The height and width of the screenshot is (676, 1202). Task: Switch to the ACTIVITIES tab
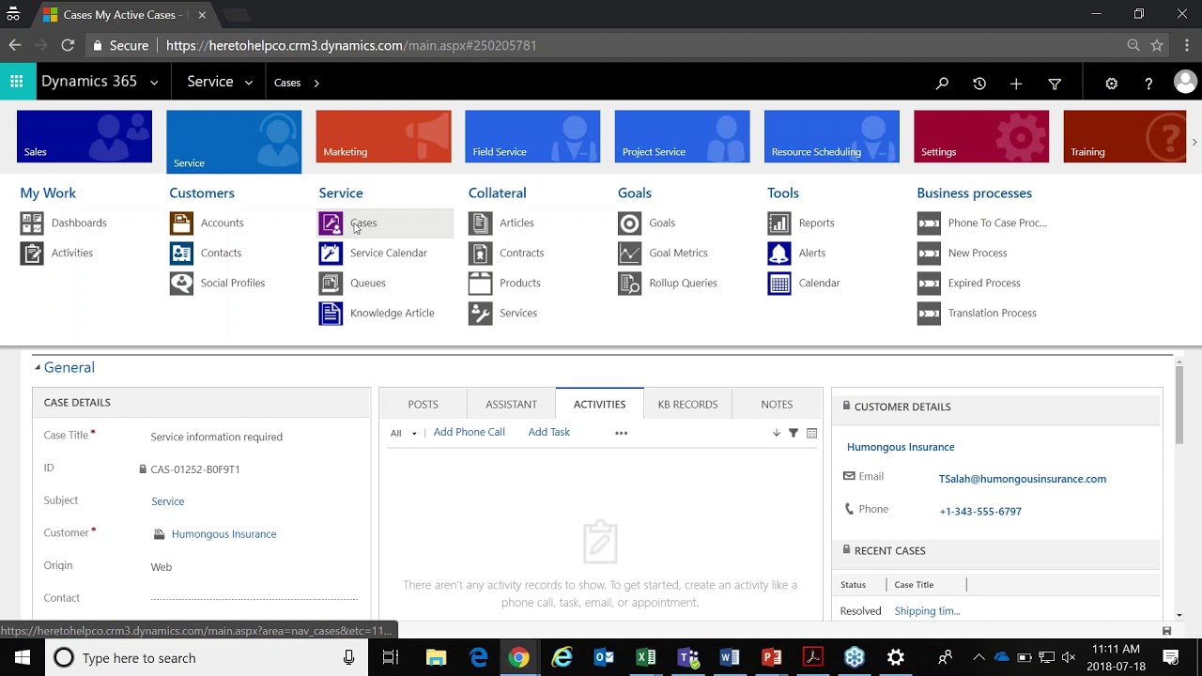[x=599, y=404]
